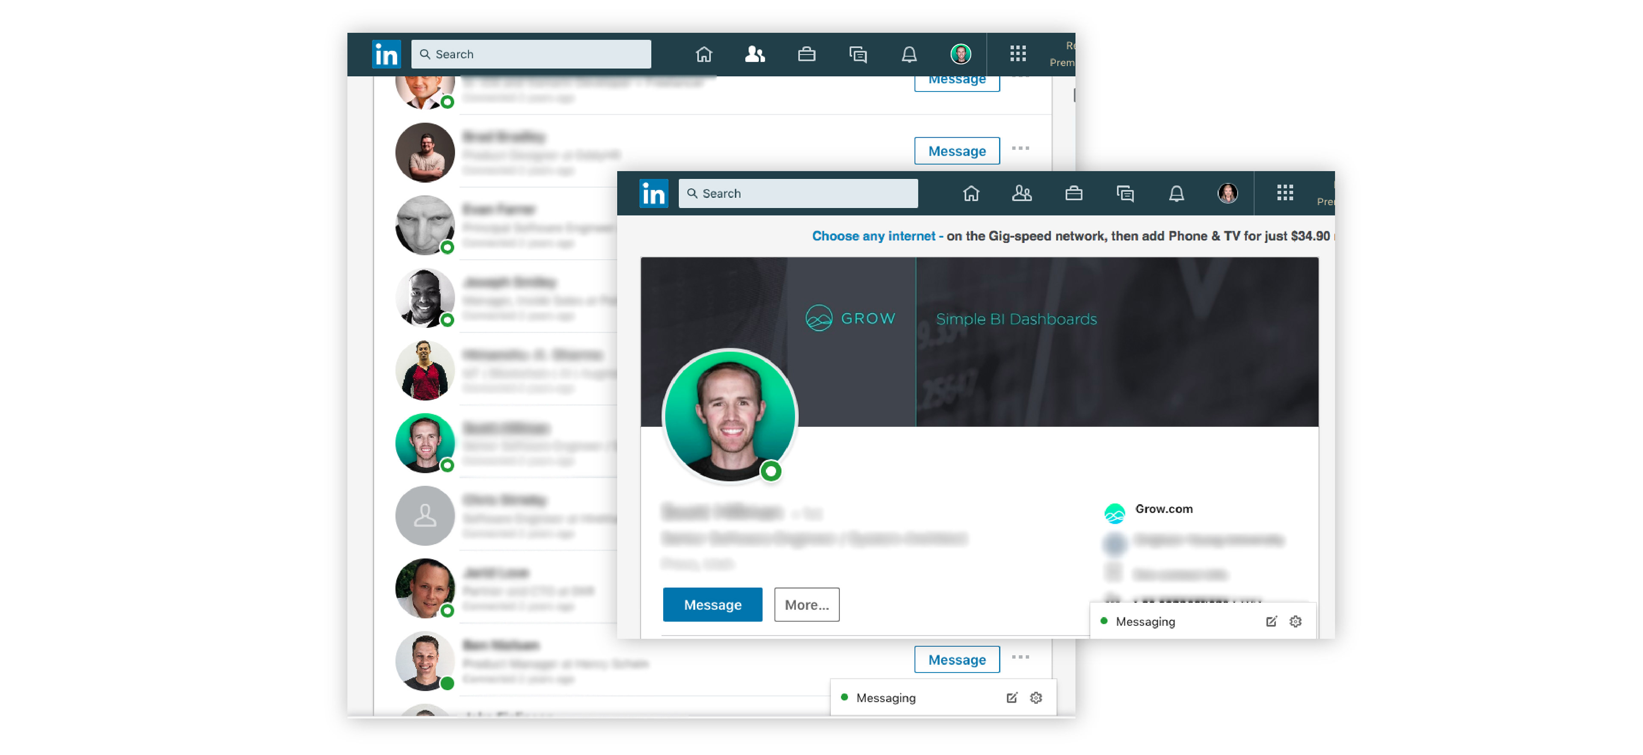1643x755 pixels.
Task: Compose new message in back window Messaging bar
Action: [x=1011, y=698]
